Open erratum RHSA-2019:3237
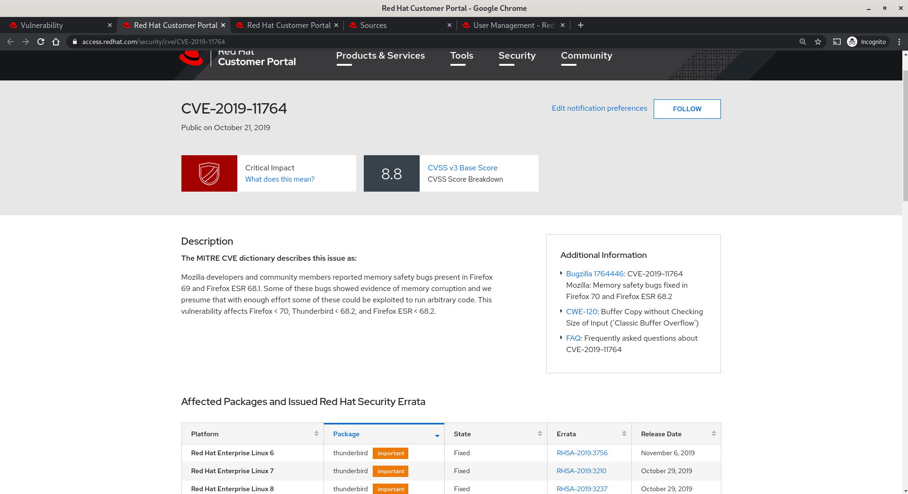The image size is (908, 494). [x=582, y=489]
